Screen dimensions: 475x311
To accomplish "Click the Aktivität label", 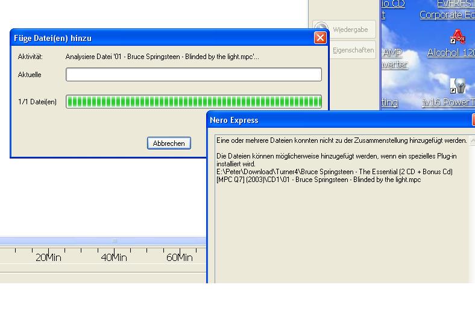I will (30, 57).
